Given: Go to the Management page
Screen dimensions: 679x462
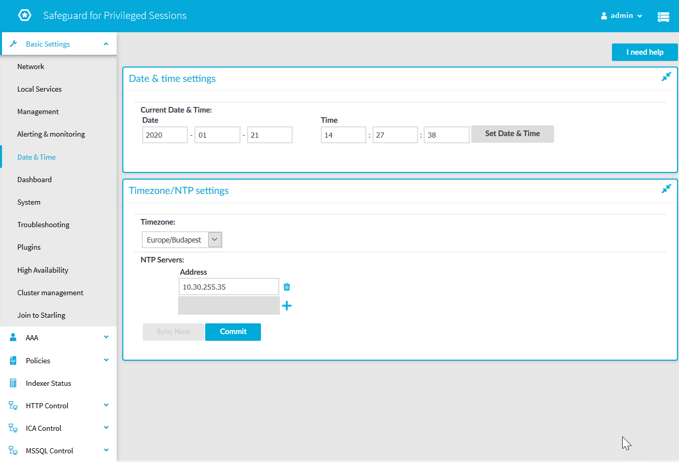Looking at the screenshot, I should pos(38,112).
